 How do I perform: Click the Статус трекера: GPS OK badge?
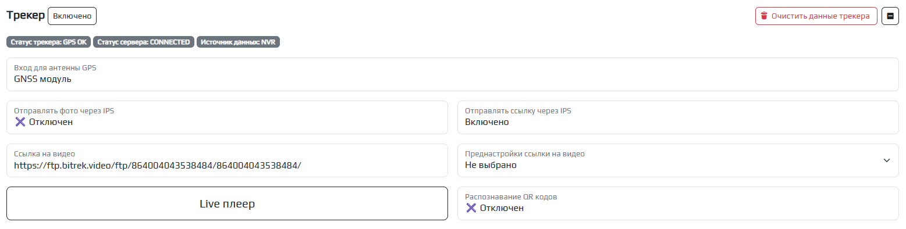[x=49, y=42]
